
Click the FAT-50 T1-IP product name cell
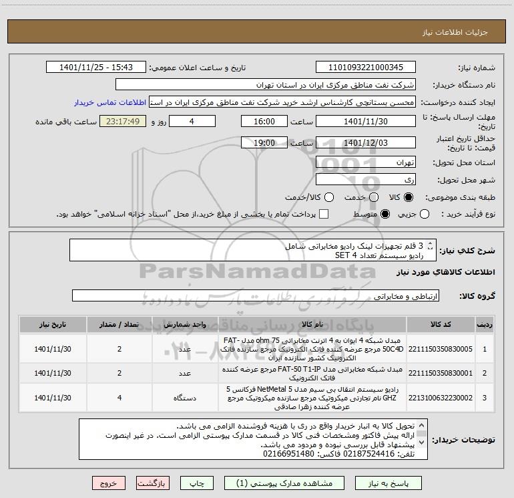point(312,373)
